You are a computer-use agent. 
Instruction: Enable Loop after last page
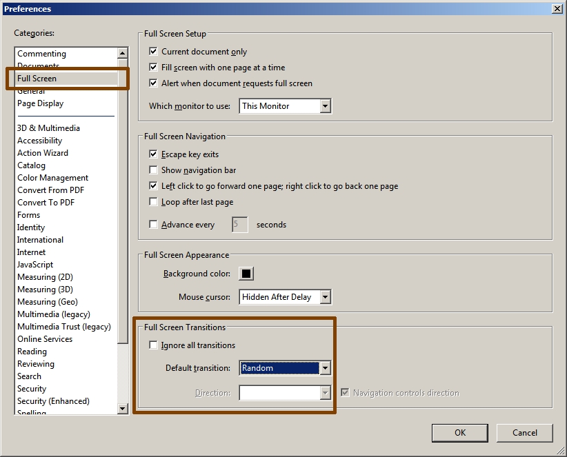coord(153,201)
